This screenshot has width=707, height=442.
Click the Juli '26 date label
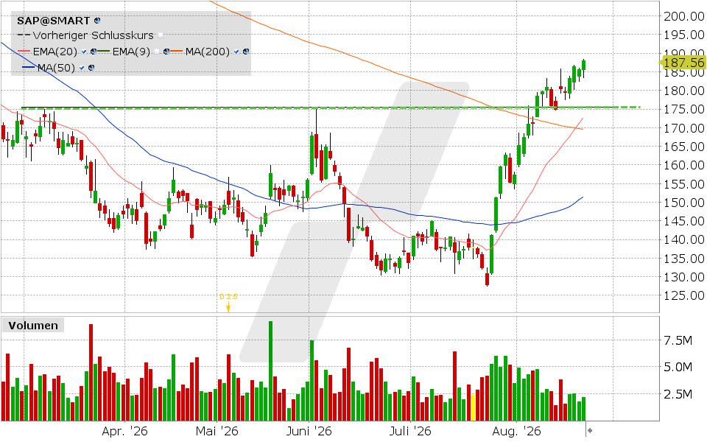(410, 432)
